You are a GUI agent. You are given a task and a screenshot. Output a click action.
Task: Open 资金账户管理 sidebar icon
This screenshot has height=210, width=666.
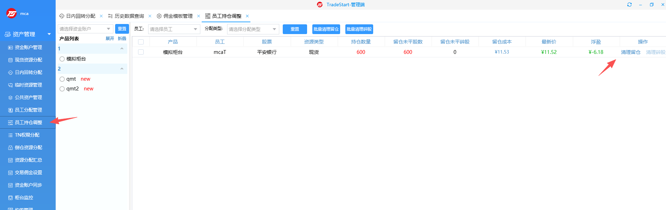10,48
